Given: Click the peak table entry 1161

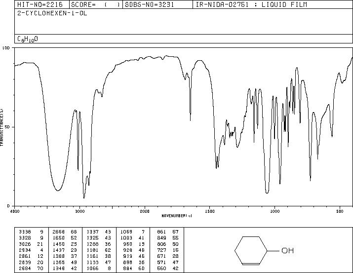Looking at the screenshot, I should (x=92, y=256).
